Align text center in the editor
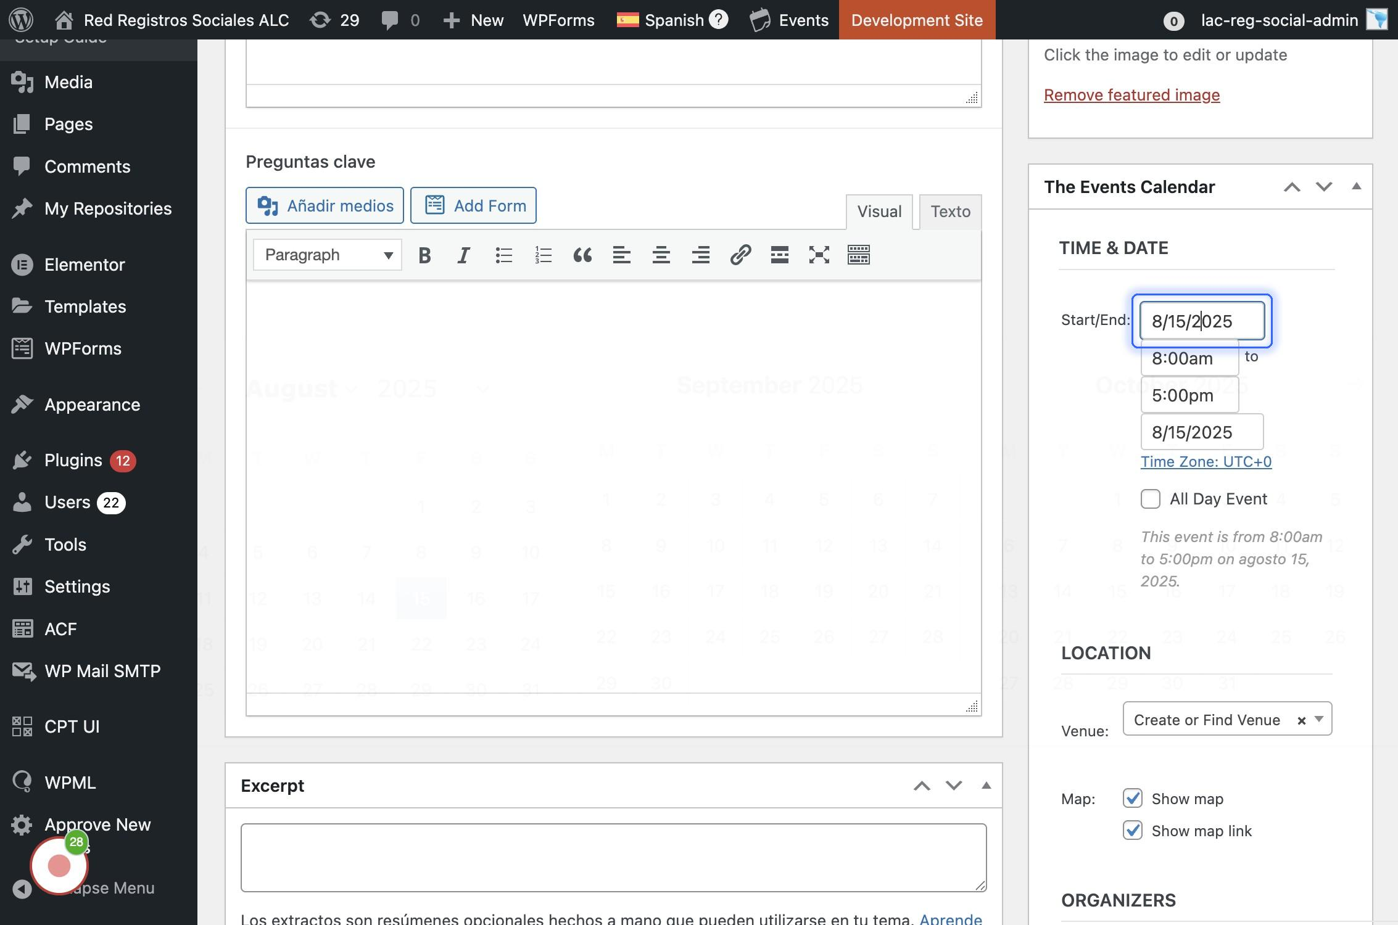1398x925 pixels. click(x=661, y=255)
